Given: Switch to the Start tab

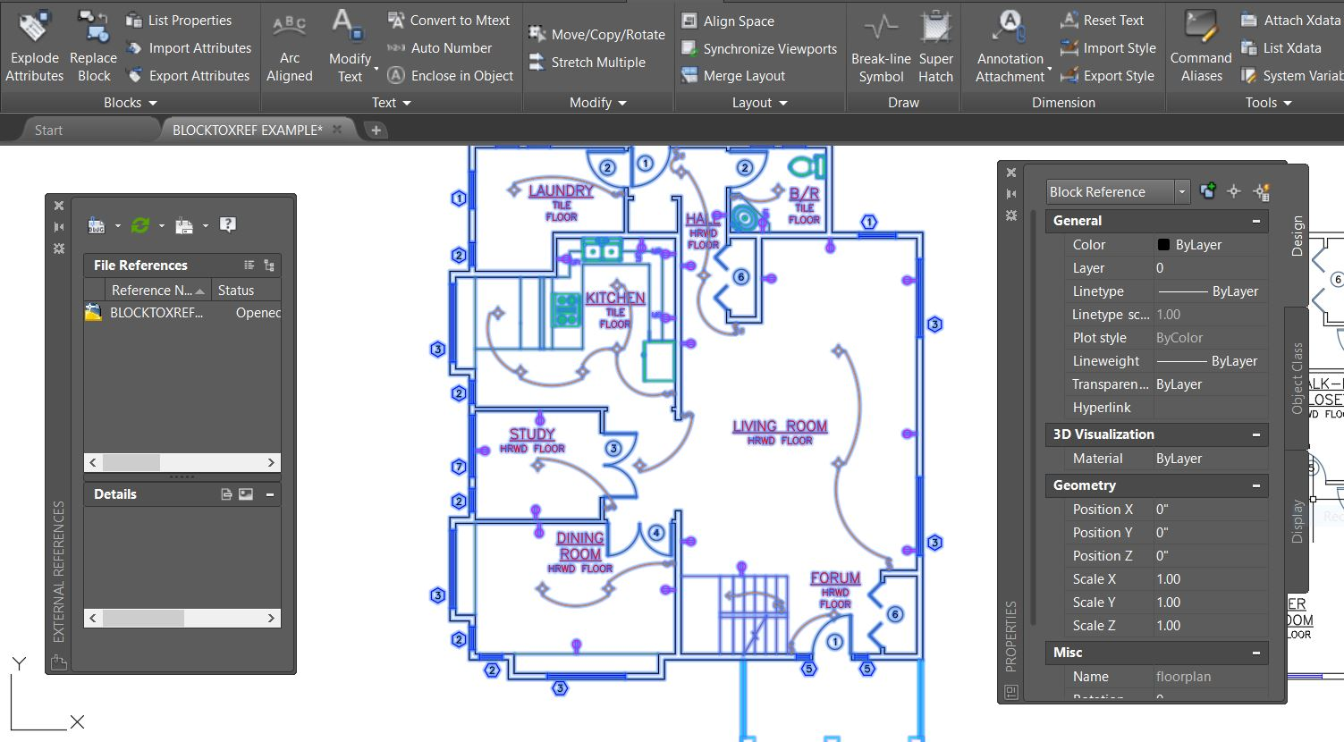Looking at the screenshot, I should (x=48, y=131).
